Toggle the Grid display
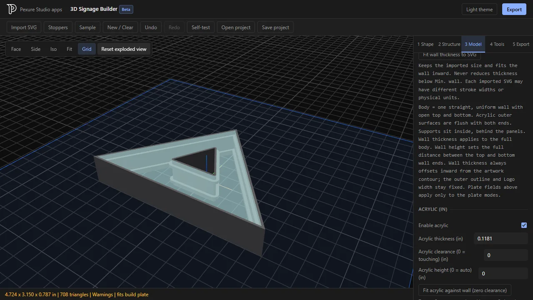The height and width of the screenshot is (300, 533). point(87,49)
